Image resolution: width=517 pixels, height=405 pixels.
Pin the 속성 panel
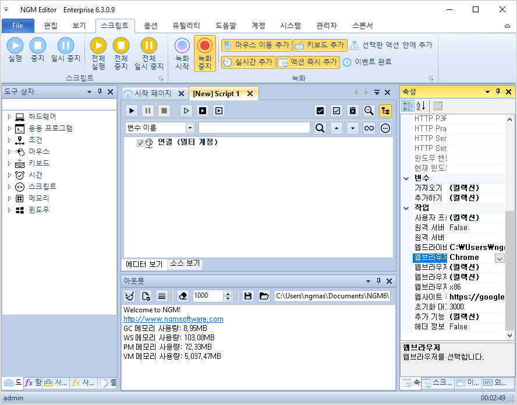(x=498, y=91)
